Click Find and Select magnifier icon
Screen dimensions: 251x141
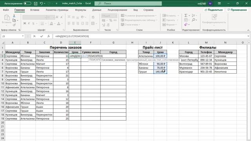193,20
